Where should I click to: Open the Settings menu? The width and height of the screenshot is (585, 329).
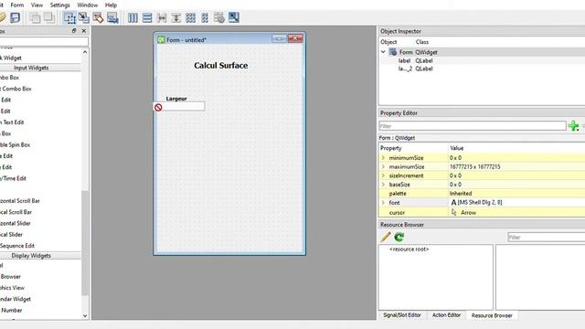[x=59, y=5]
